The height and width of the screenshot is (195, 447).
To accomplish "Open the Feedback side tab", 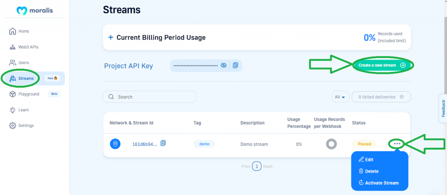I will point(443,108).
